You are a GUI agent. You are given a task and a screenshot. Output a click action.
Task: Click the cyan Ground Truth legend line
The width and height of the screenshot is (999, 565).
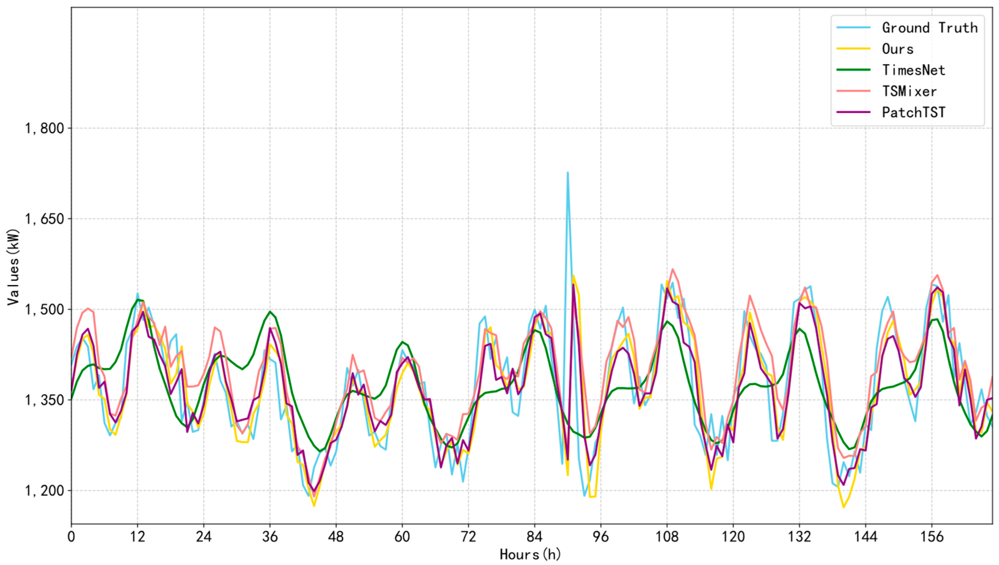(x=853, y=27)
